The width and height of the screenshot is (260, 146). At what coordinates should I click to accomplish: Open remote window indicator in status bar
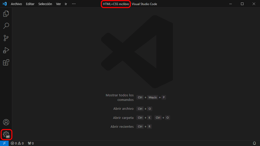[4, 143]
